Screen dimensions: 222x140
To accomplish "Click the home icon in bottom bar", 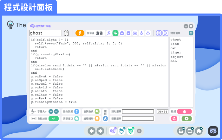I will (x=199, y=131).
